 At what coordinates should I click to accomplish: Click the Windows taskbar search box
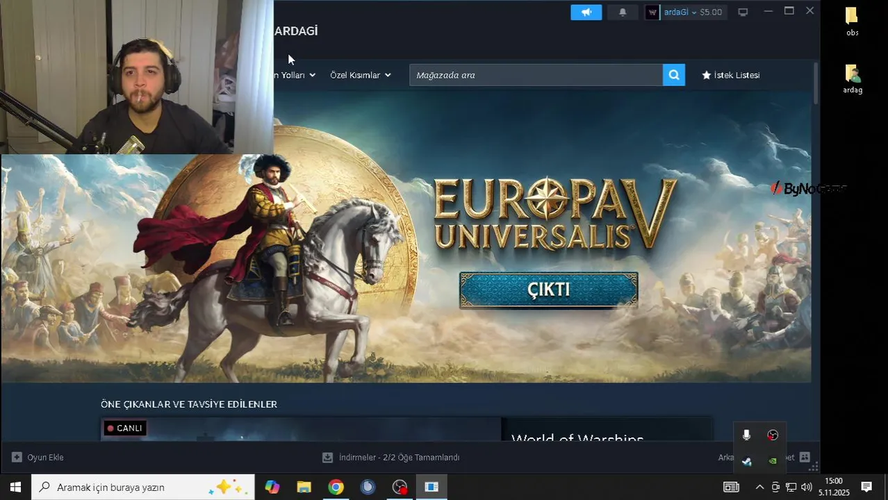click(x=143, y=487)
